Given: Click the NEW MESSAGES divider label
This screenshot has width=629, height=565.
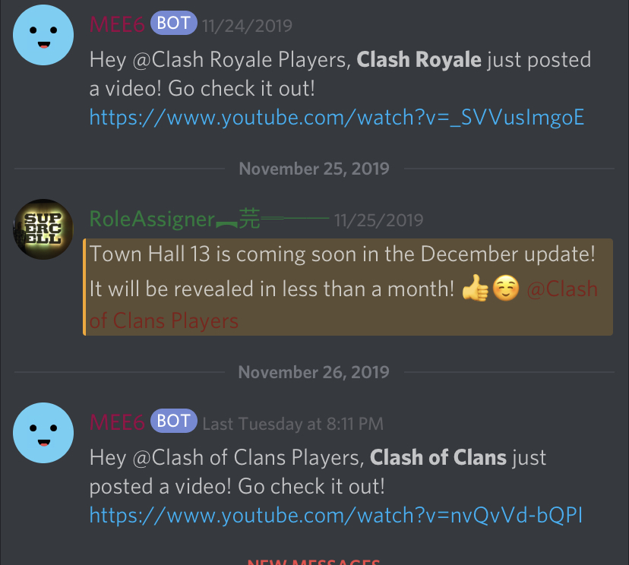Looking at the screenshot, I should pos(314,562).
